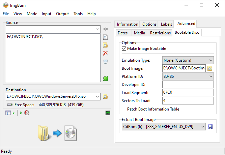The width and height of the screenshot is (225, 155).
Task: Switch to the Restrictions sub-tab
Action: point(160,33)
